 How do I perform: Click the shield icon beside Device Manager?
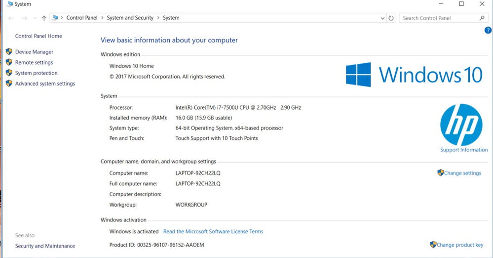point(9,51)
